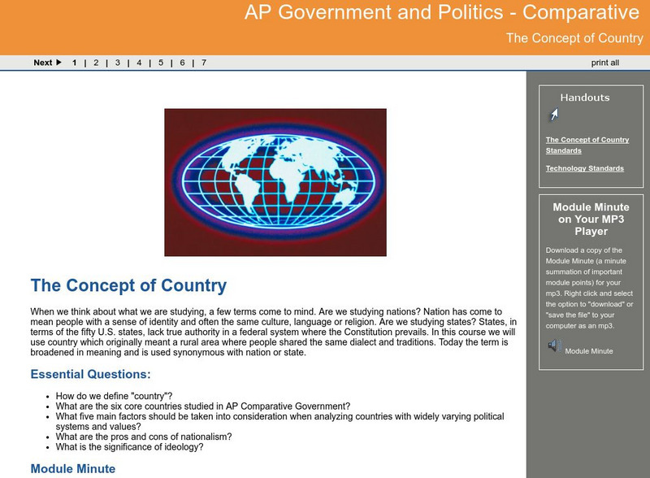Go to page 4 of the module

[138, 61]
